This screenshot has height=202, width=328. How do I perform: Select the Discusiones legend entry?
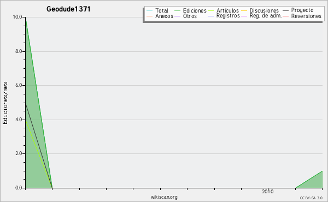[260, 10]
